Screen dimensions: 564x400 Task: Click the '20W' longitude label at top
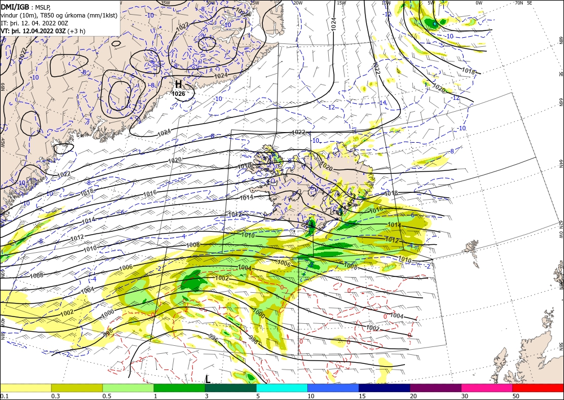(x=297, y=3)
